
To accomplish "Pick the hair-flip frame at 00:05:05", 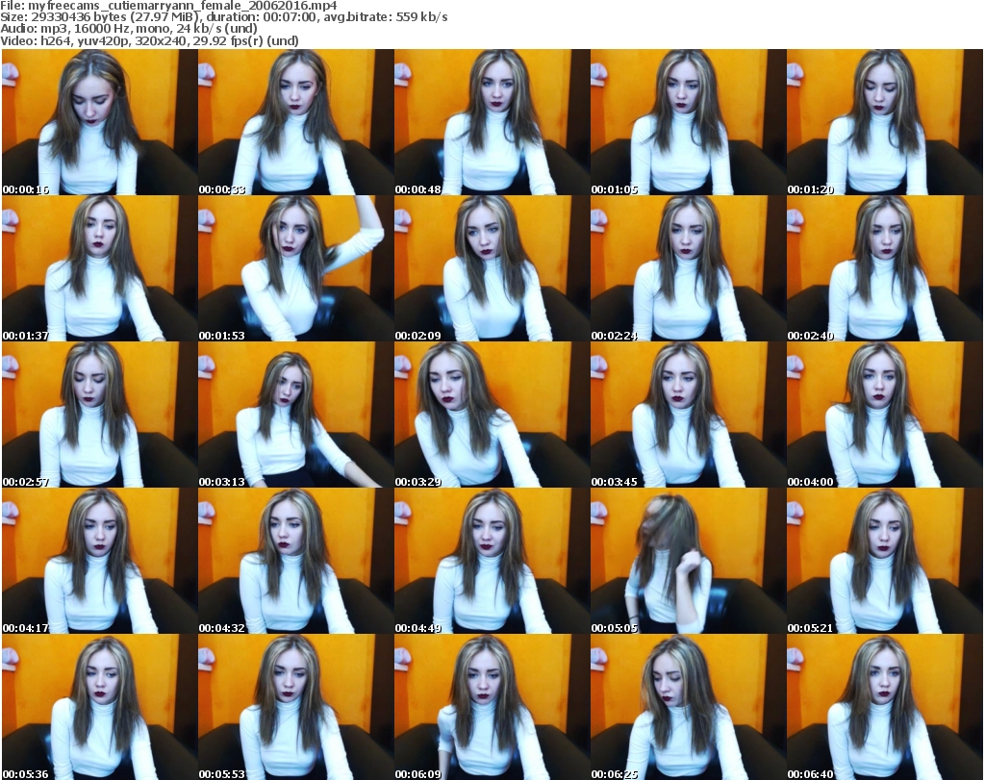I will click(688, 561).
